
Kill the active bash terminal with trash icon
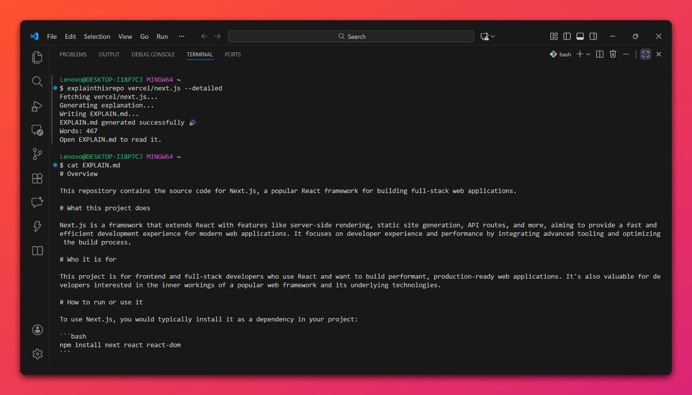613,54
